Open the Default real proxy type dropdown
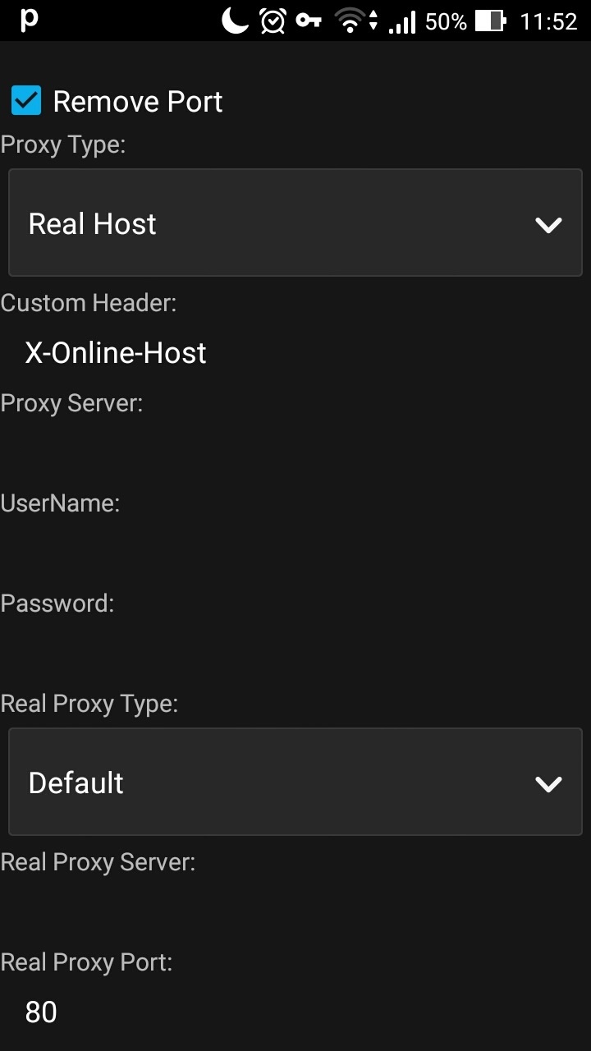 pos(295,781)
